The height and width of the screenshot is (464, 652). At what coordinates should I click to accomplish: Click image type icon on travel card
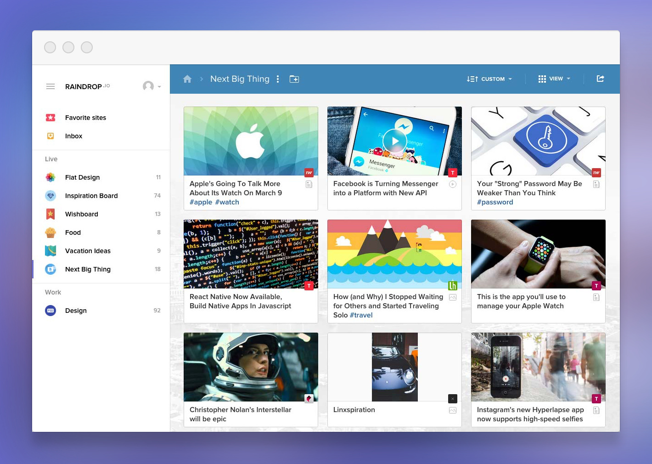click(453, 297)
